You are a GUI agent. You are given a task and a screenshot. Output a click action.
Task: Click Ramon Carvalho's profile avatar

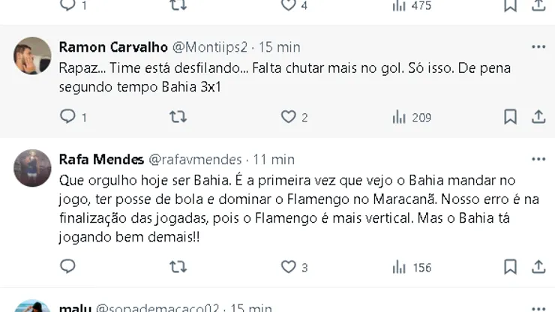32,55
